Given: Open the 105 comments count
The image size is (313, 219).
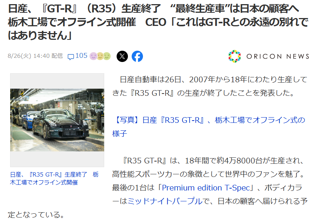Looking at the screenshot, I should 81,56.
